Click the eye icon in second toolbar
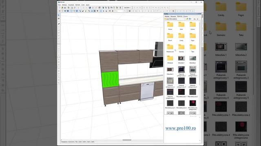261x146 pixels. pos(97,11)
